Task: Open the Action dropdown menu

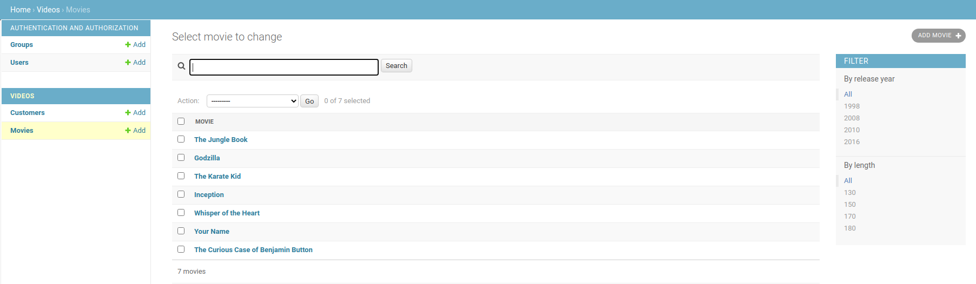Action: click(252, 101)
